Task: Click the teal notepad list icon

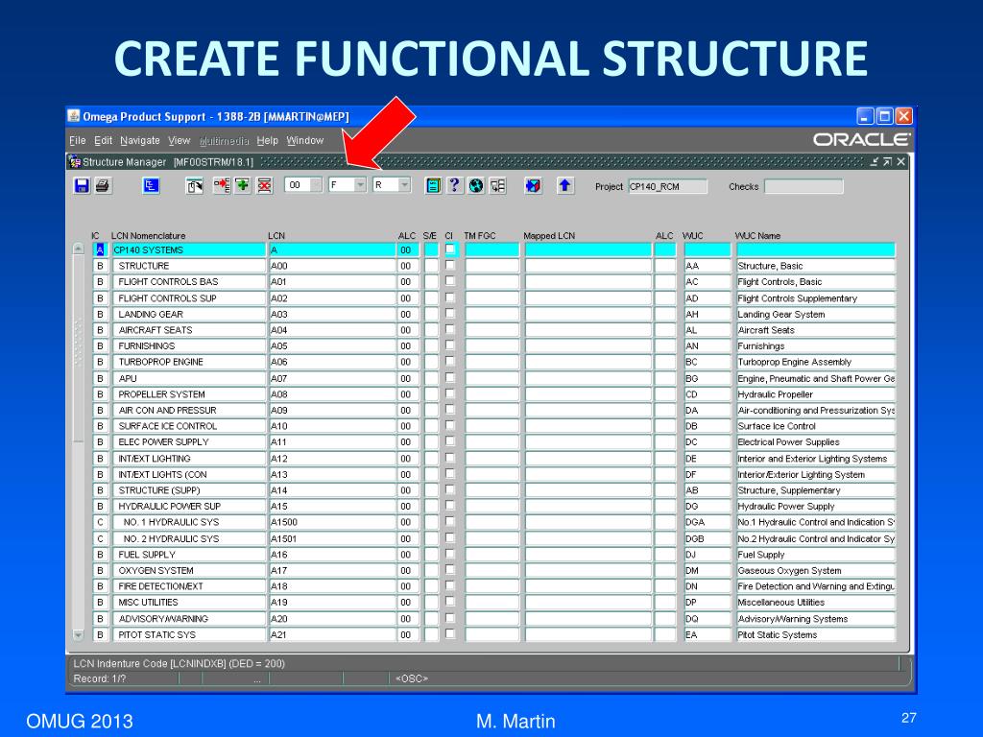Action: (433, 185)
